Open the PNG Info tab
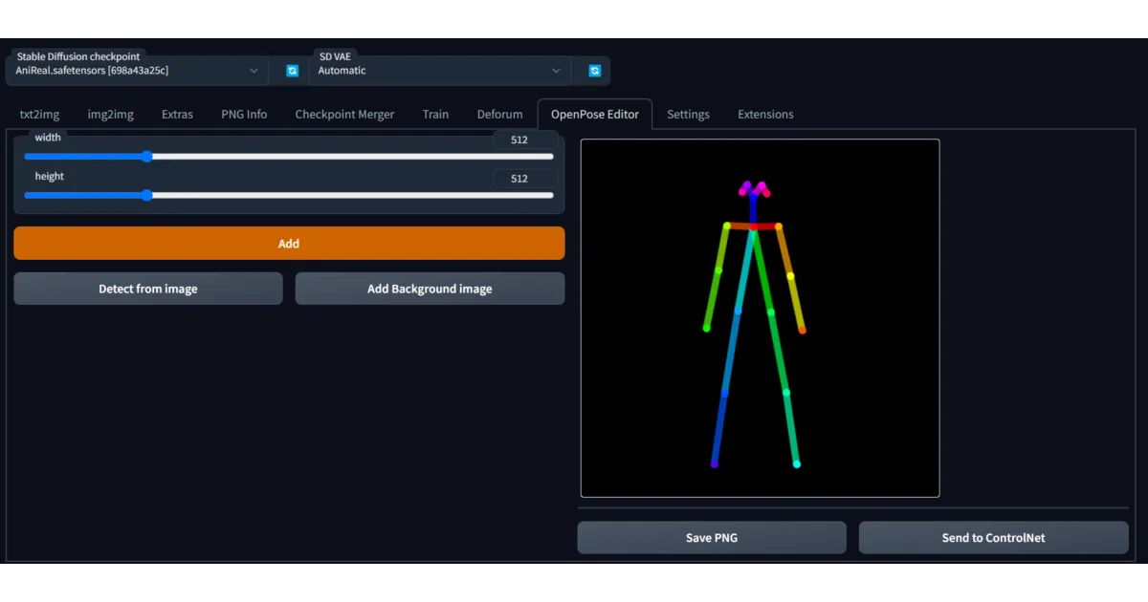 (244, 114)
